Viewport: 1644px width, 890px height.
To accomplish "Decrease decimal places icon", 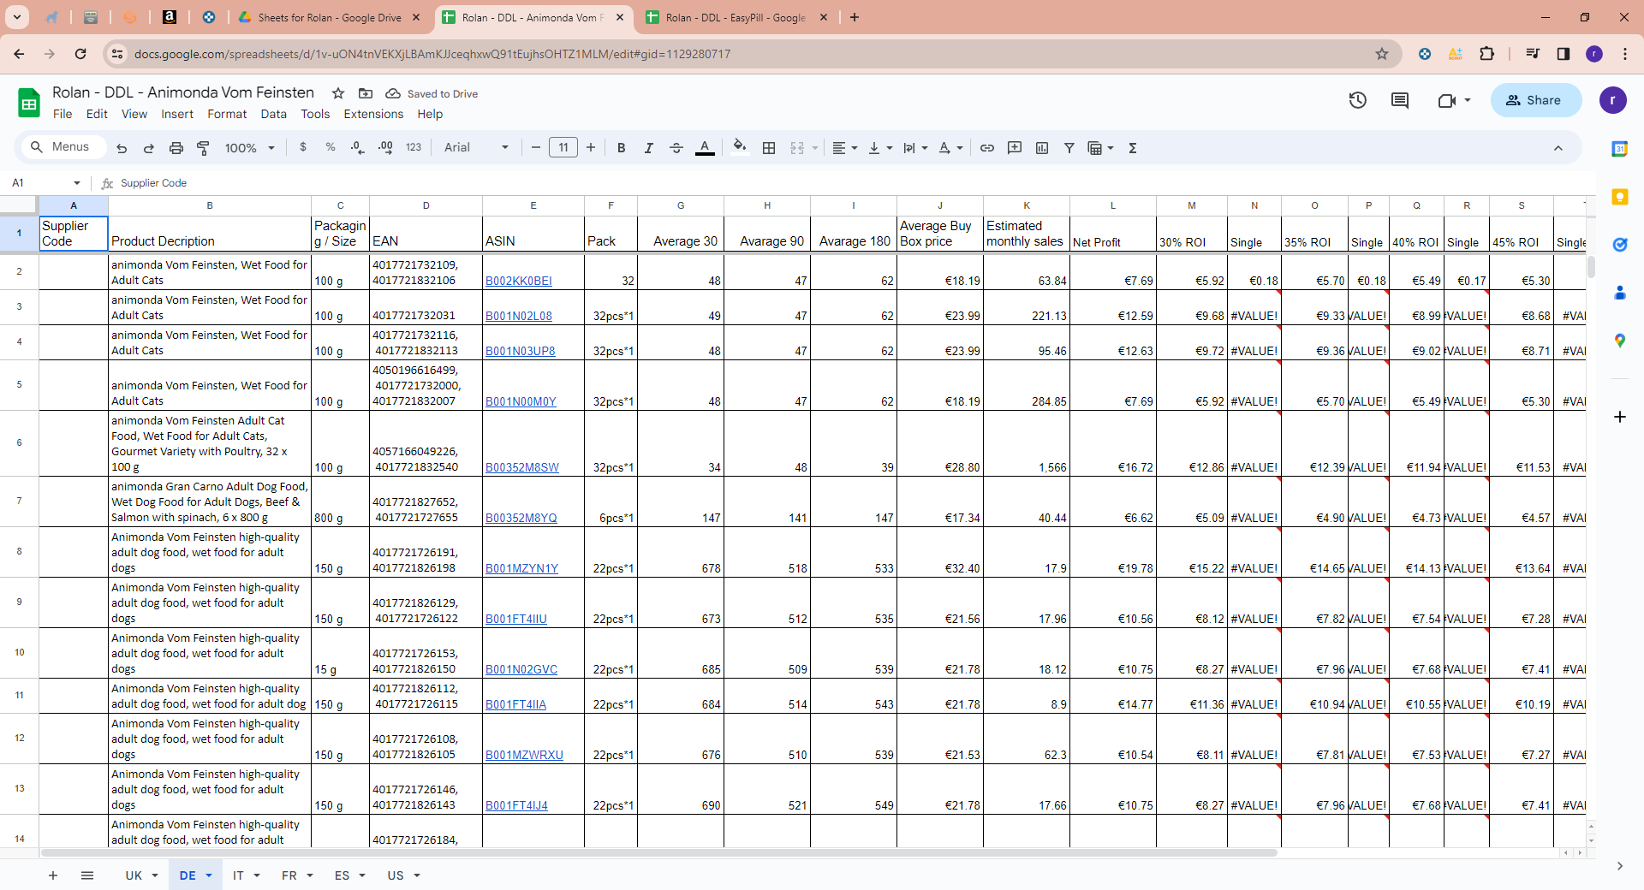I will click(358, 147).
